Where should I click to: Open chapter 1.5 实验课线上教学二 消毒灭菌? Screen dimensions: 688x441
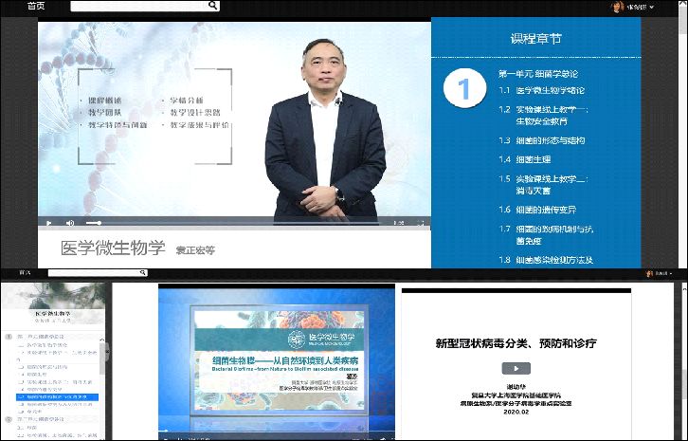(543, 185)
